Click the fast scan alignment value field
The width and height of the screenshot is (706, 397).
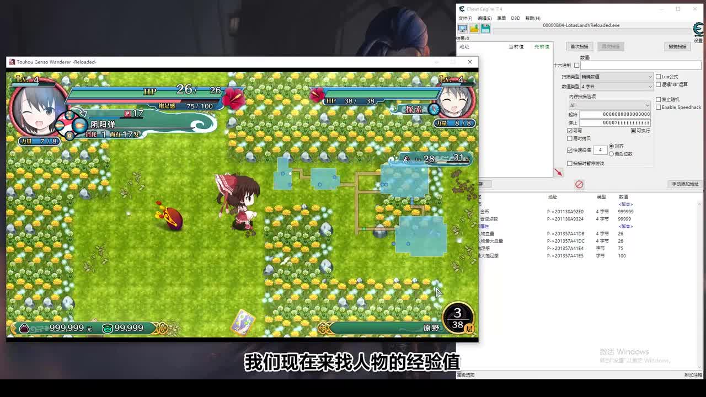pyautogui.click(x=600, y=150)
